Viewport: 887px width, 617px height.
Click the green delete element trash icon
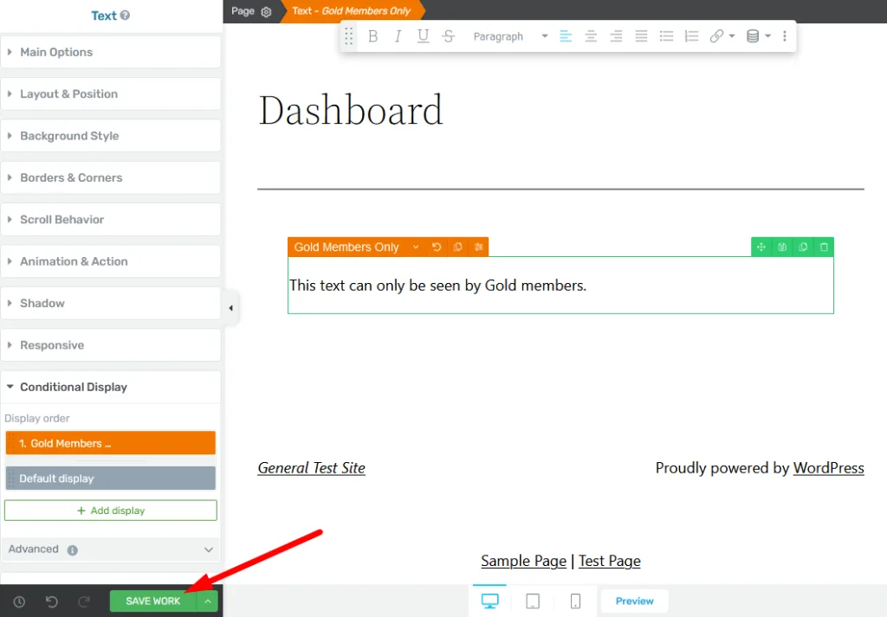(825, 247)
